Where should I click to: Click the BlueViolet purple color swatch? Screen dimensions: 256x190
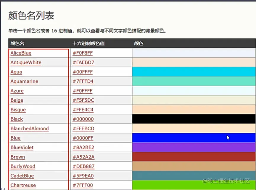click(x=194, y=147)
